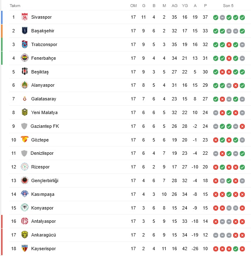The width and height of the screenshot is (251, 256).
Task: Click the Takım column header
Action: (15, 6)
